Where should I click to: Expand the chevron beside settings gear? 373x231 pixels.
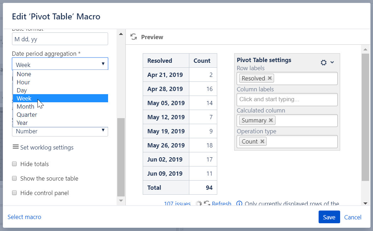pyautogui.click(x=332, y=62)
